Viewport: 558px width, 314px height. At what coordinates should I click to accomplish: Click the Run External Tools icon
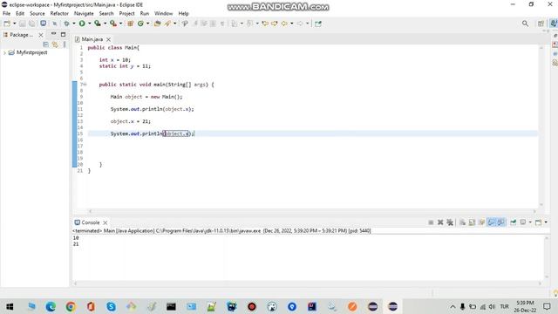[x=112, y=24]
